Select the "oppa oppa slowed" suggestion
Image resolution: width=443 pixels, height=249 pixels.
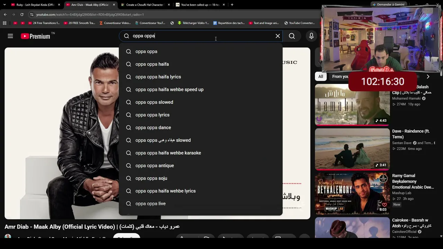[x=201, y=102]
